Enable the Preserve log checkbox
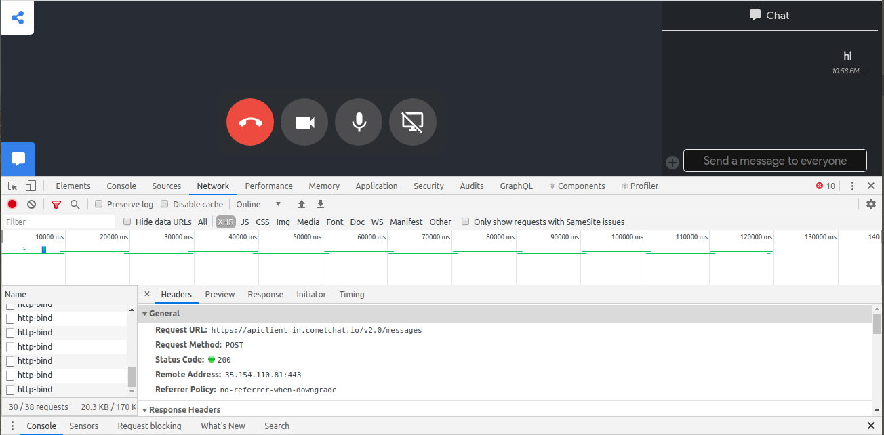 tap(99, 204)
